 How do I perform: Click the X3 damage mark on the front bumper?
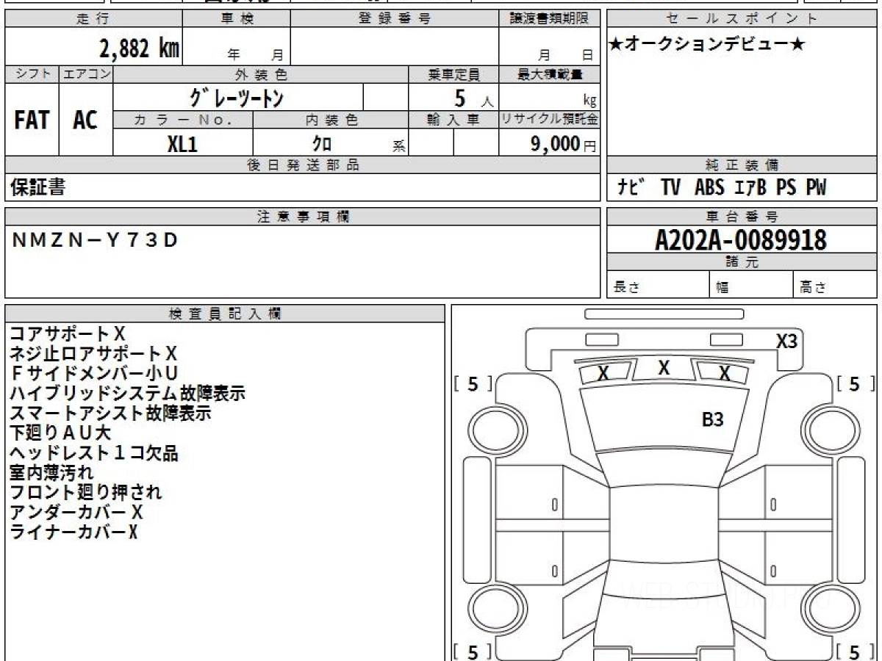[786, 341]
